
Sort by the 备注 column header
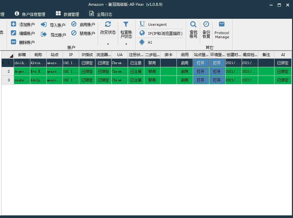(x=266, y=55)
